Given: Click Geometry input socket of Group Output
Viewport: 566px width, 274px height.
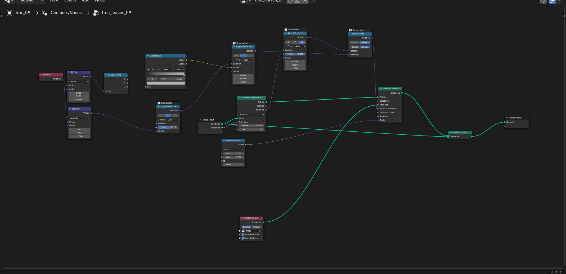Looking at the screenshot, I should 505,122.
